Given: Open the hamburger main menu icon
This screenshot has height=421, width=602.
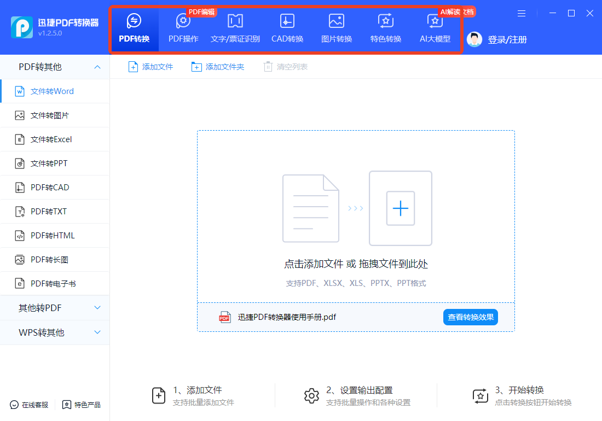Looking at the screenshot, I should 522,14.
